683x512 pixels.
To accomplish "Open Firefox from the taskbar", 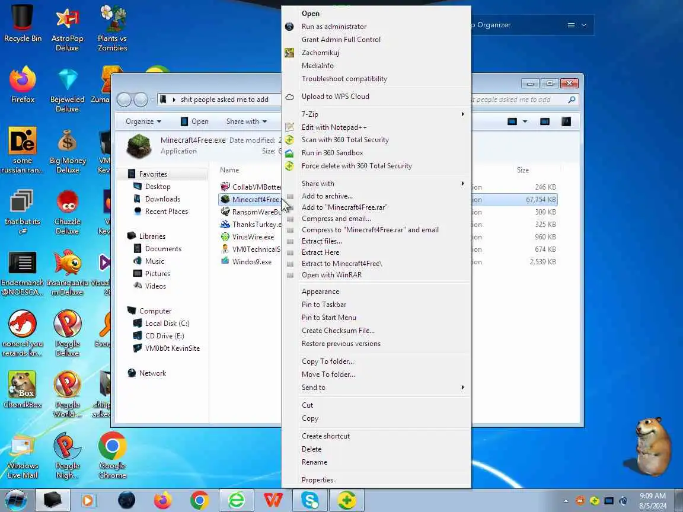I will click(163, 501).
